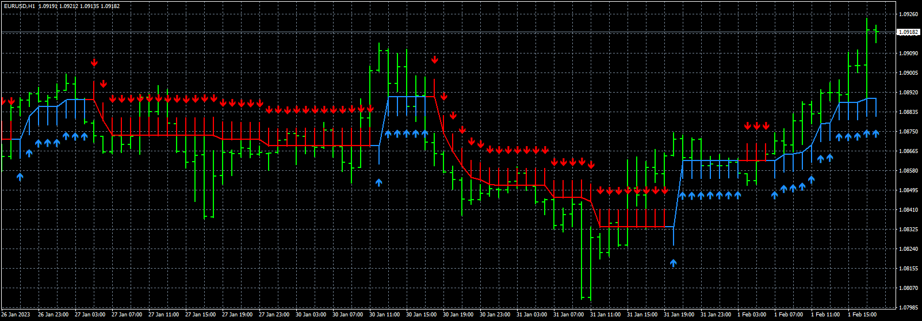Click the 31 Jan 07:00 time label

tap(569, 315)
